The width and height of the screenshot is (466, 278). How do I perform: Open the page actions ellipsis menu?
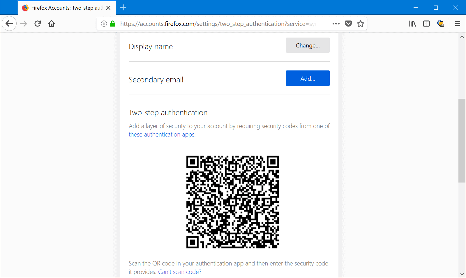tap(336, 24)
